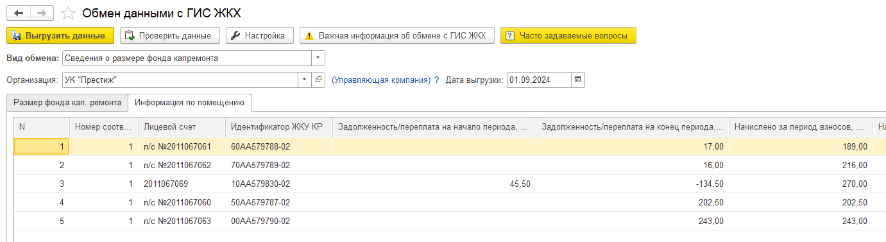
Task: Click the Организация field УК Престиж
Action: 180,80
